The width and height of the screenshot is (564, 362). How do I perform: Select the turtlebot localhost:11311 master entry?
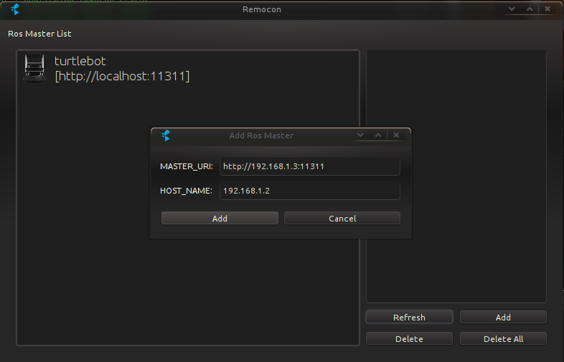[122, 69]
